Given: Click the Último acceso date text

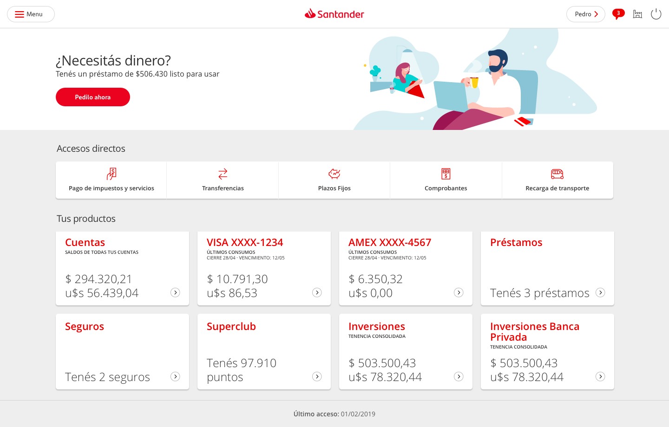Looking at the screenshot, I should pyautogui.click(x=334, y=414).
